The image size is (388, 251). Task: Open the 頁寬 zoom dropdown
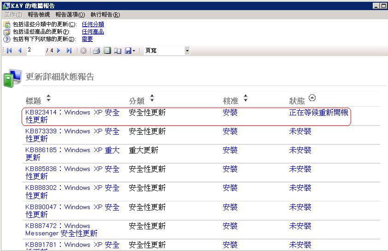[x=187, y=51]
